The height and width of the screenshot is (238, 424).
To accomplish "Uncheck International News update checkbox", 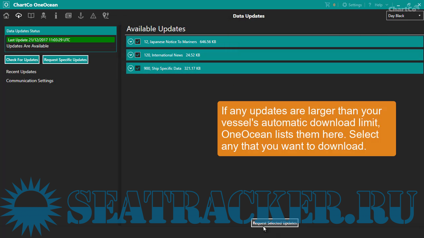I will pyautogui.click(x=138, y=55).
